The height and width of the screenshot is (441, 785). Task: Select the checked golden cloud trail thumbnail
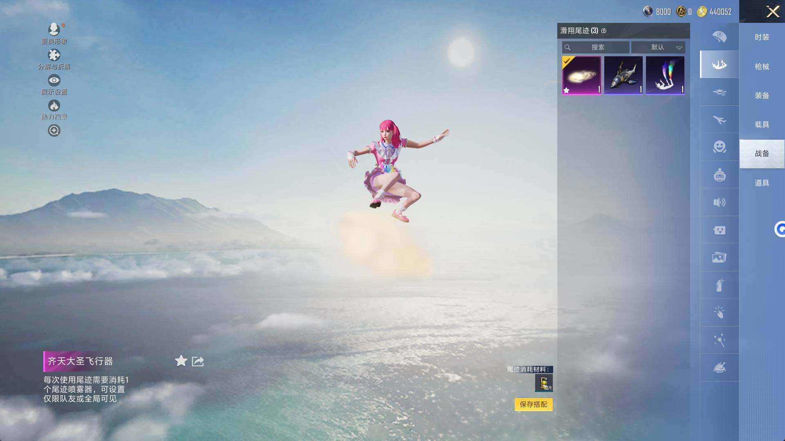pos(581,75)
